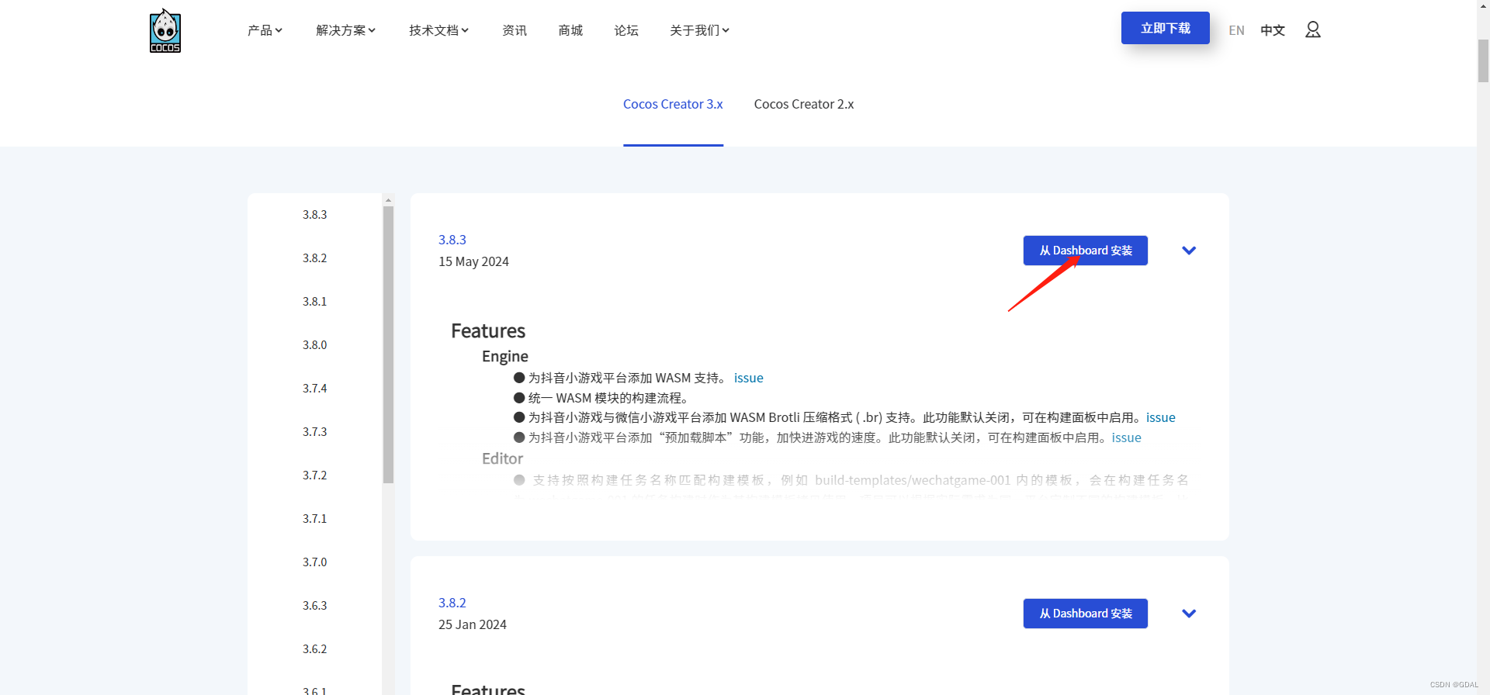Open issue link for 预加载脚本 feature
The height and width of the screenshot is (695, 1490).
[x=1126, y=437]
